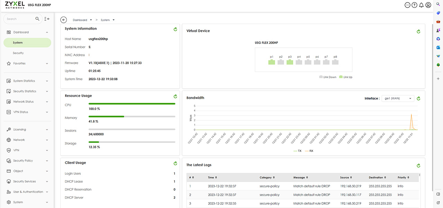Image resolution: width=443 pixels, height=208 pixels.
Task: Open the Object menu item
Action: point(27,171)
